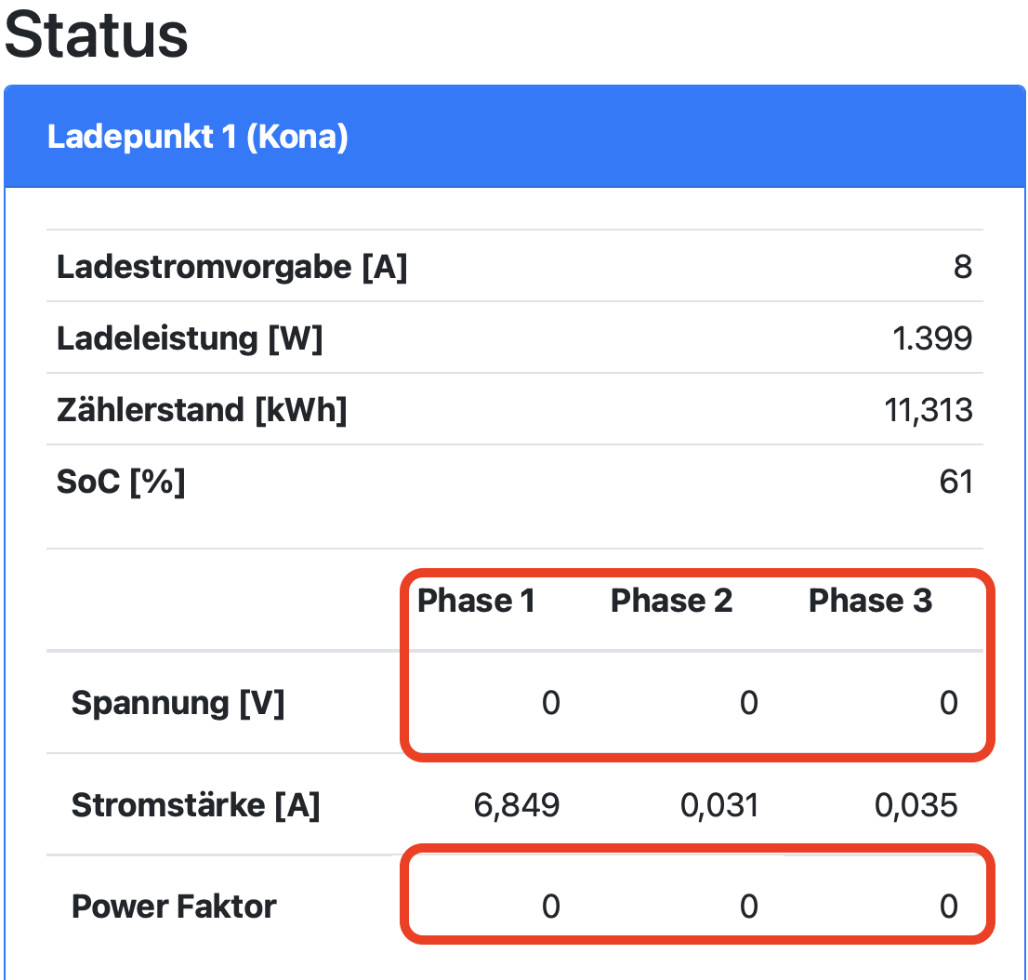Select the Zählerstand [kWh] label
Image resolution: width=1028 pixels, height=980 pixels.
[202, 409]
